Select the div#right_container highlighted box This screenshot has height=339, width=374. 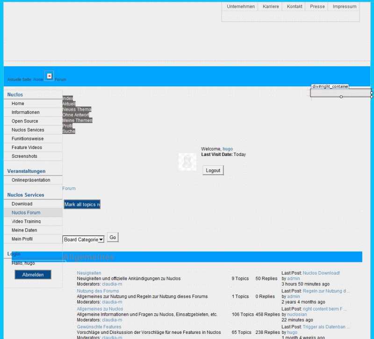pyautogui.click(x=341, y=92)
